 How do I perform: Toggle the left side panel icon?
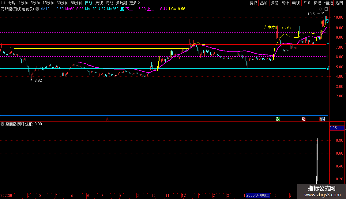click(x=3, y=3)
